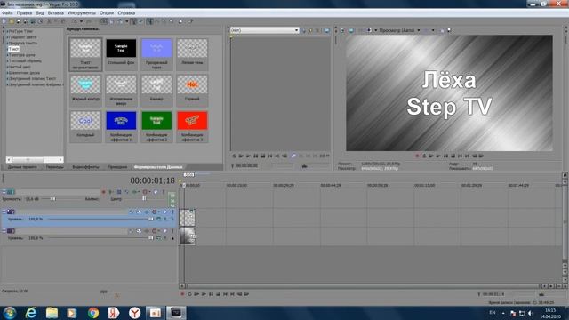Open Split Screen View dropdown arrow in preview
Viewport: 569px width, 320px height.
coord(375,30)
